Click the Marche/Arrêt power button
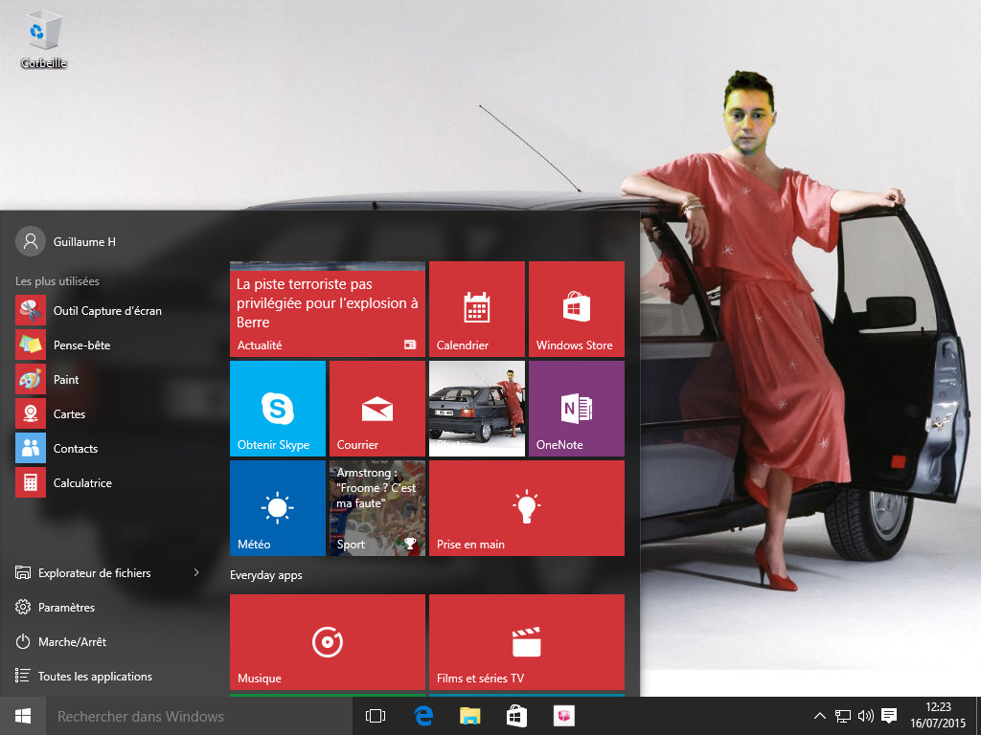Viewport: 981px width, 735px height. point(71,642)
